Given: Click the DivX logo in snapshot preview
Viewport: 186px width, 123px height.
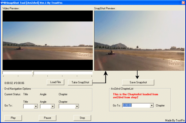Looking at the screenshot, I should click(x=175, y=62).
